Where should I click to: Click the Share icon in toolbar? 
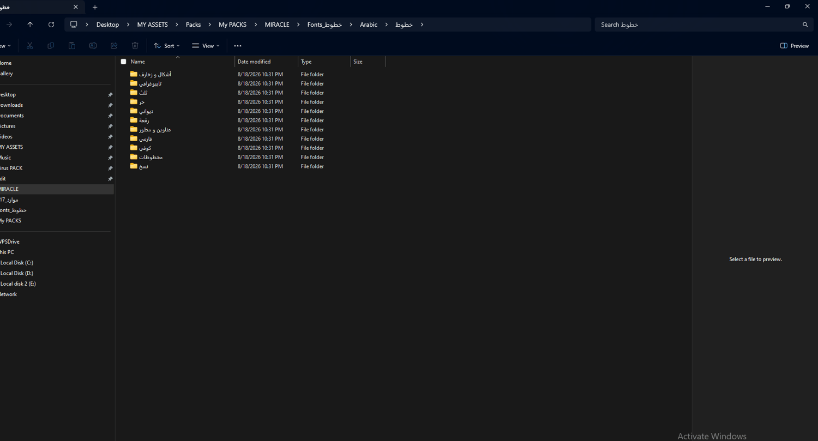(x=114, y=46)
